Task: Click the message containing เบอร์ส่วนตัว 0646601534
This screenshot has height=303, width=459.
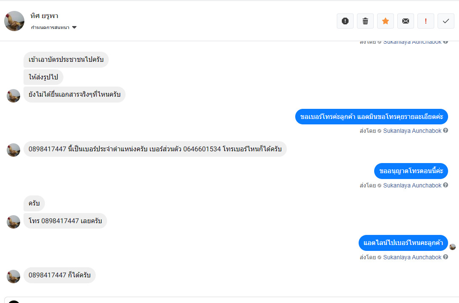Action: (x=155, y=149)
